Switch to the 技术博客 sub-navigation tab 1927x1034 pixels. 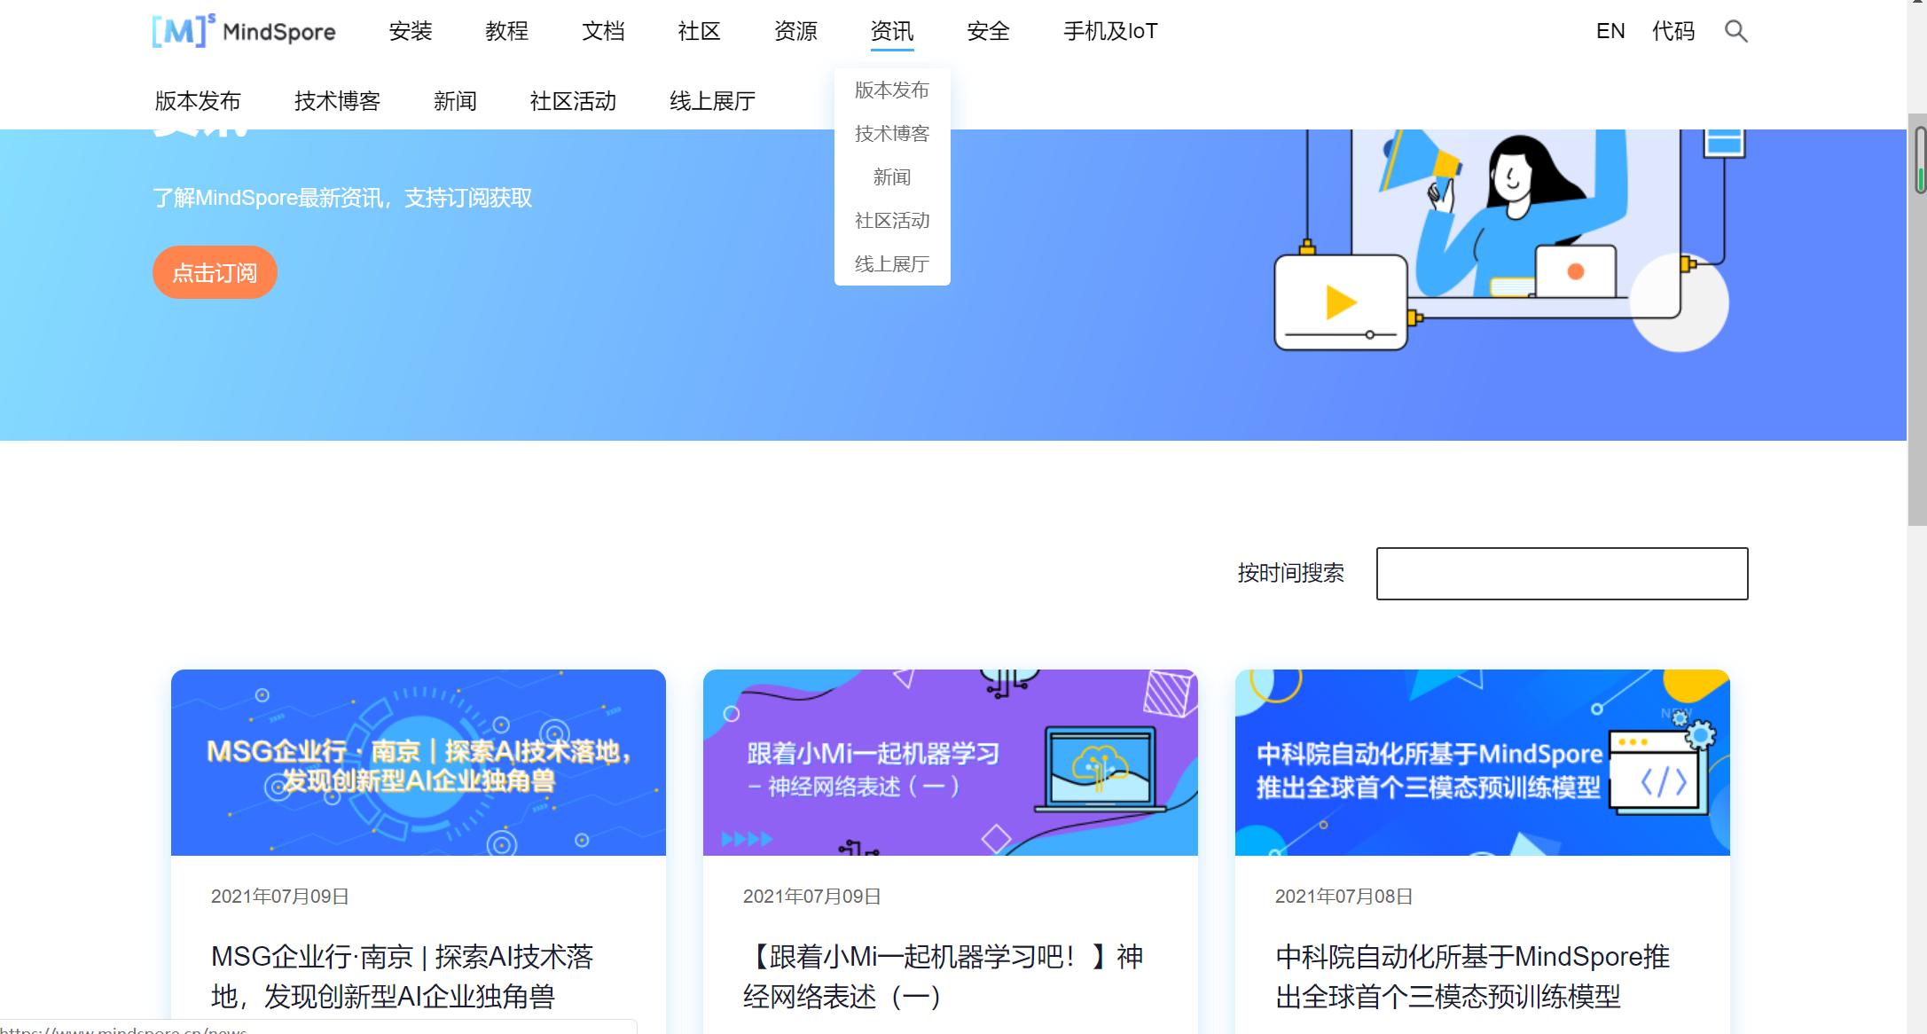tap(337, 101)
